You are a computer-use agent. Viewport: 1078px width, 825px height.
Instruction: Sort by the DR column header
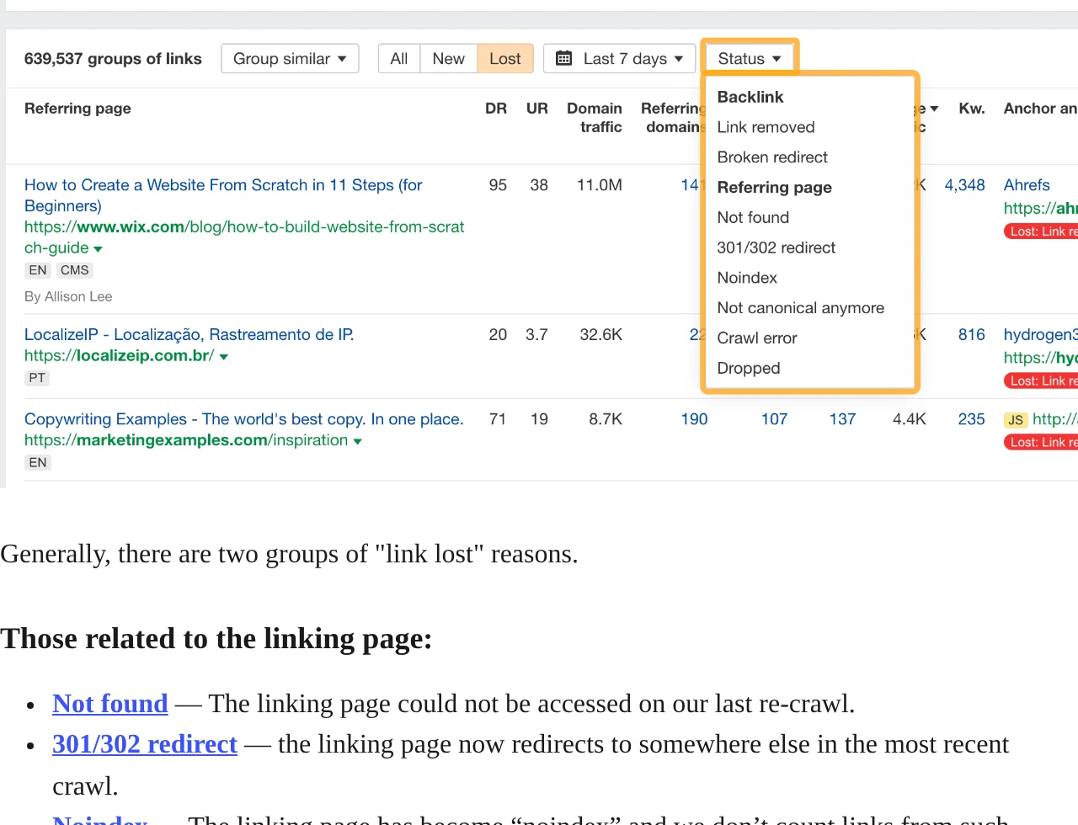(x=496, y=109)
